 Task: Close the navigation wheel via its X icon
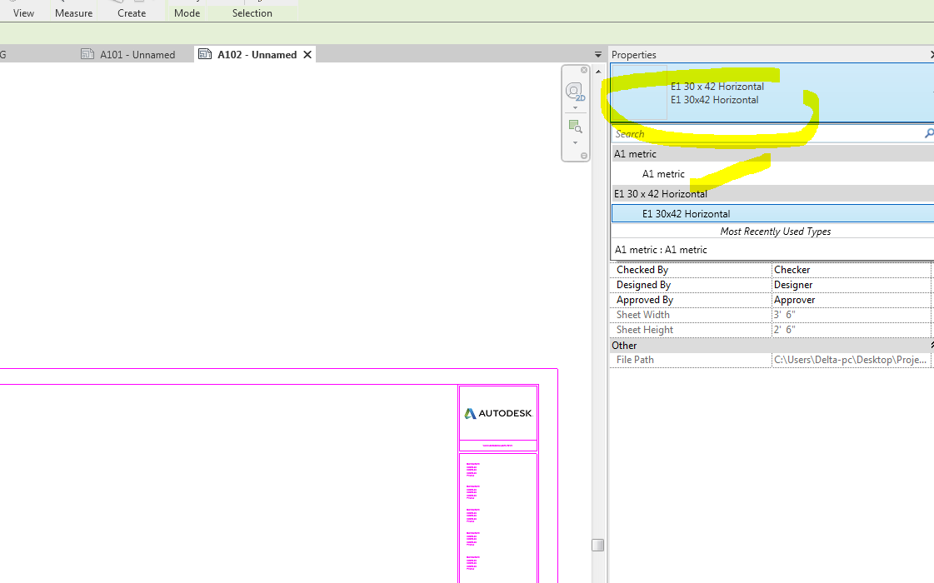point(583,70)
